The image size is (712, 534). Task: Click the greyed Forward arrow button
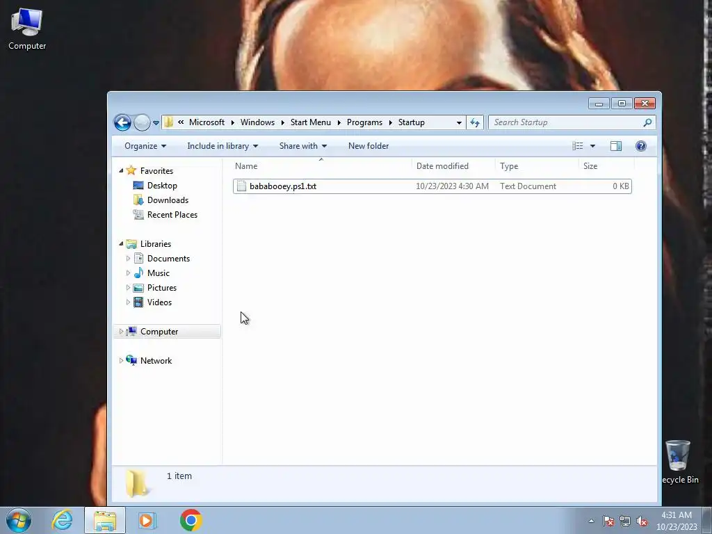click(142, 122)
